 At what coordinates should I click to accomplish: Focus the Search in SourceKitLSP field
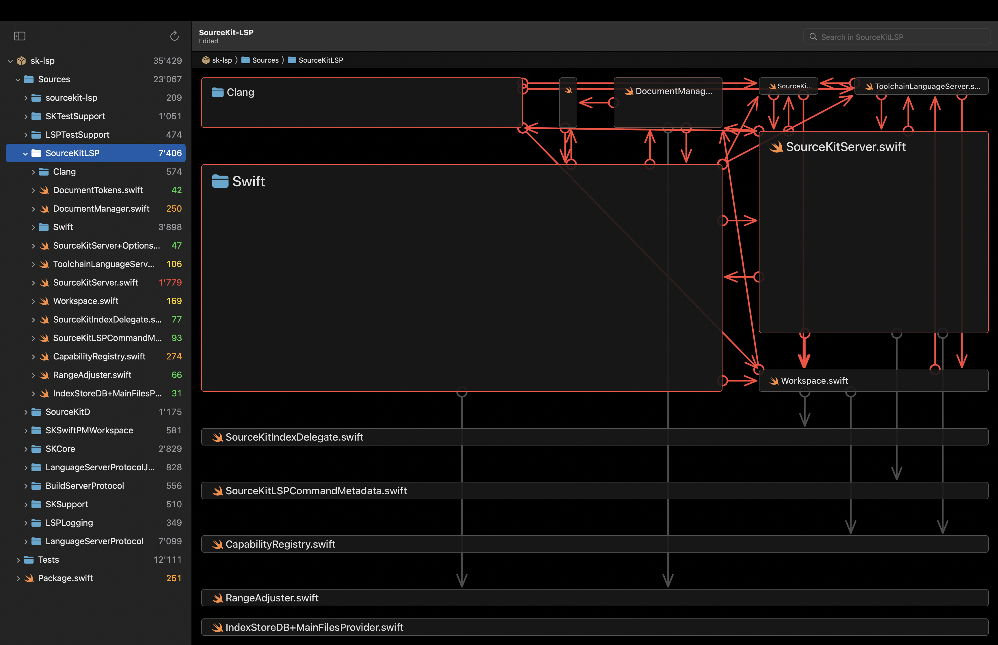[897, 37]
